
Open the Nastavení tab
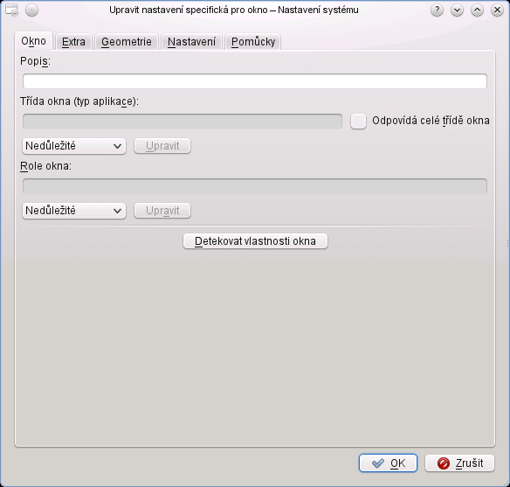[x=191, y=42]
